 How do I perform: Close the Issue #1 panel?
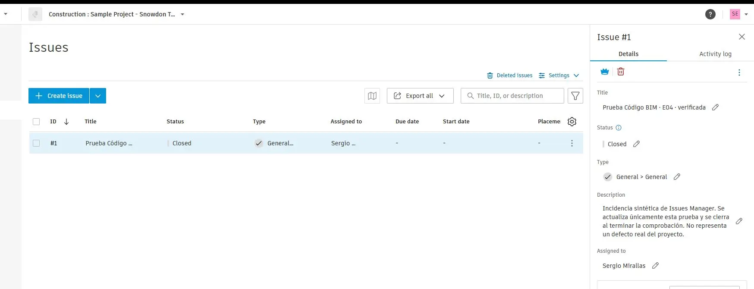click(x=742, y=37)
